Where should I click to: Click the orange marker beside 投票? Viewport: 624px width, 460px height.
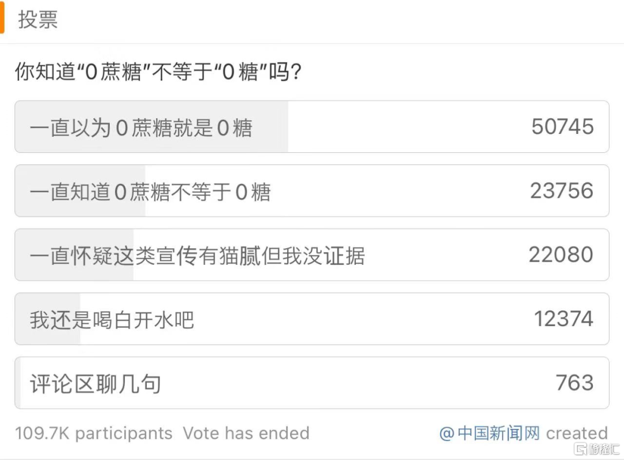[x=2, y=18]
